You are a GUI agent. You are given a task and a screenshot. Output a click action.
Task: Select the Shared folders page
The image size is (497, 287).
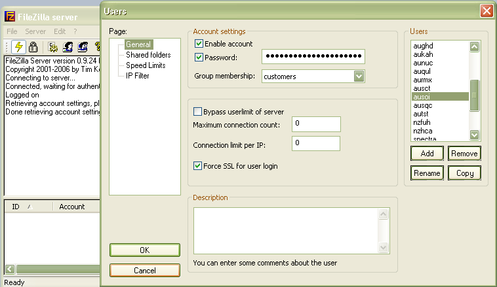tap(148, 55)
